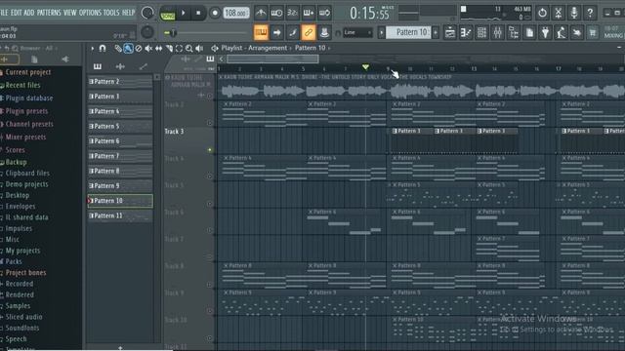Stop playback with the Stop button
The image size is (625, 351).
(x=198, y=13)
